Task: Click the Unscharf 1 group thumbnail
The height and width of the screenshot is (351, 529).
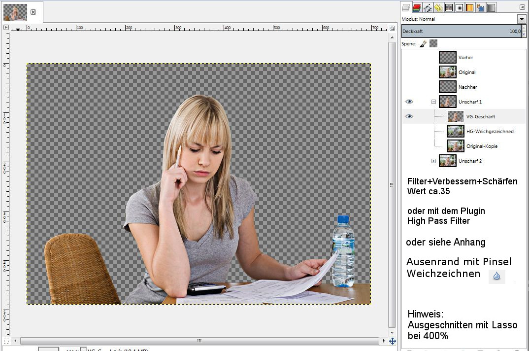Action: coord(448,102)
